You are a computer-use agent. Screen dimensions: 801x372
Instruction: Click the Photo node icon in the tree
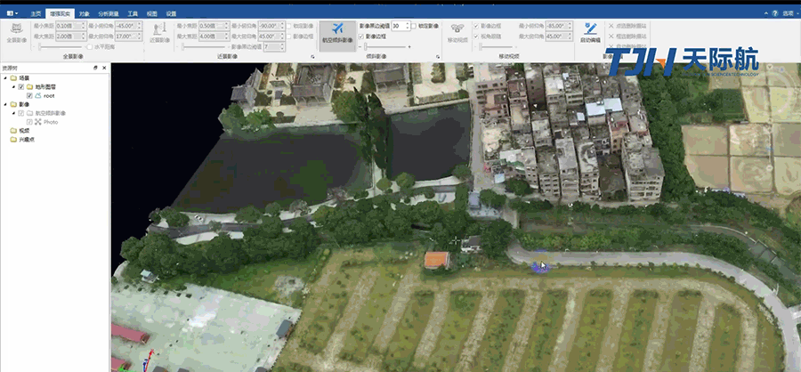pyautogui.click(x=38, y=122)
